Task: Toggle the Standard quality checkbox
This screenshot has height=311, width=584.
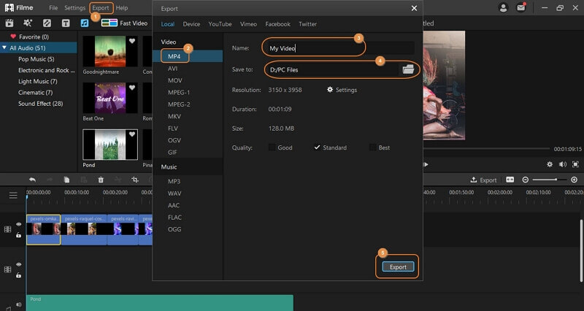Action: pyautogui.click(x=317, y=147)
